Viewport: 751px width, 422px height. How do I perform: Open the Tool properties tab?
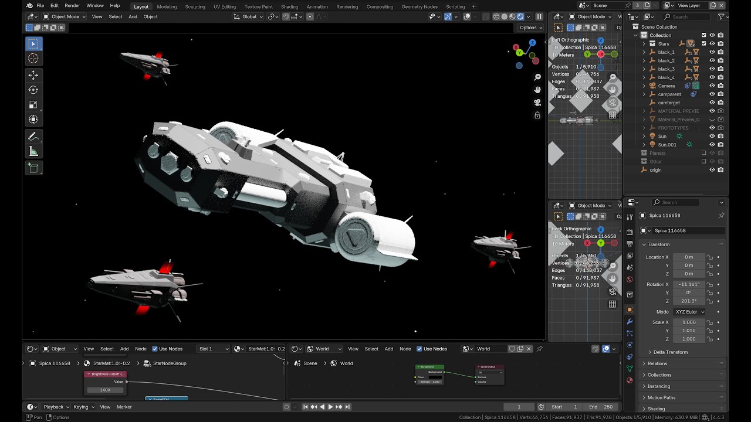(x=630, y=216)
